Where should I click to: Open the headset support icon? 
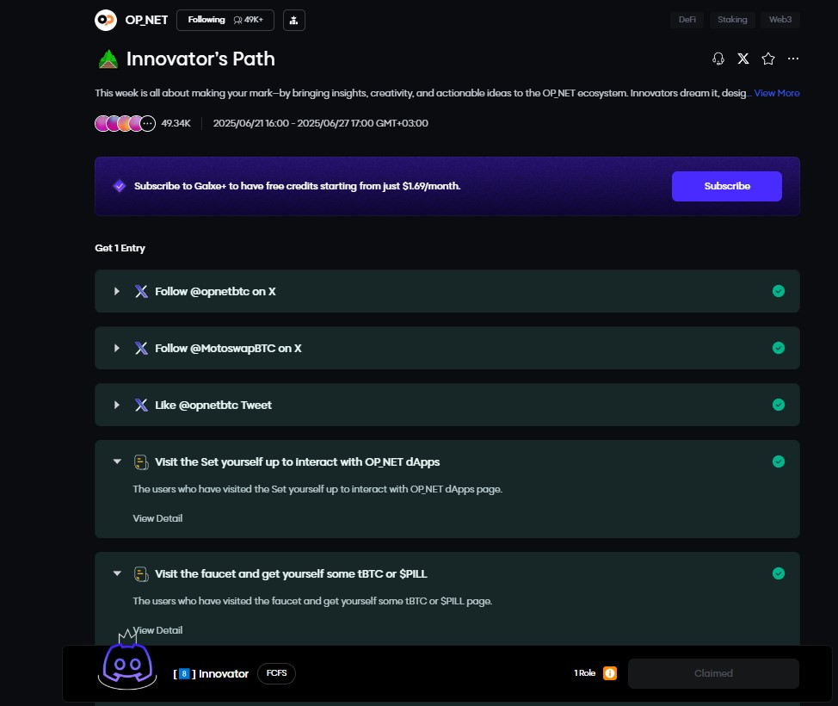[x=718, y=59]
